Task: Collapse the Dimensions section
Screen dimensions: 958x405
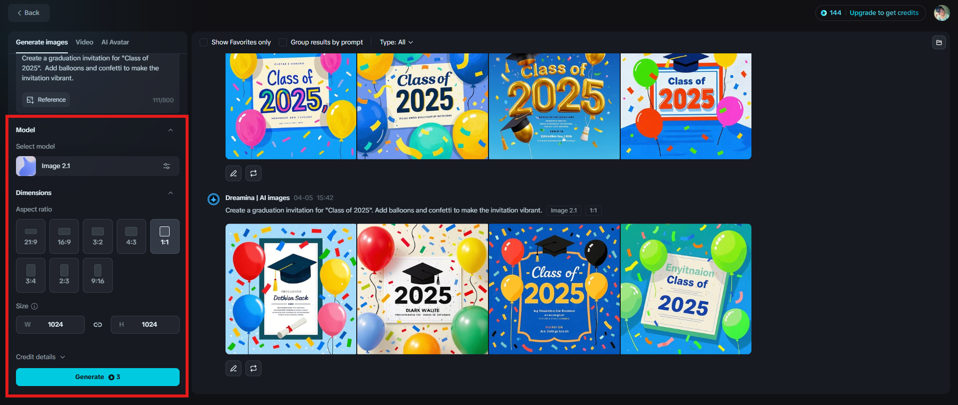Action: coord(171,193)
